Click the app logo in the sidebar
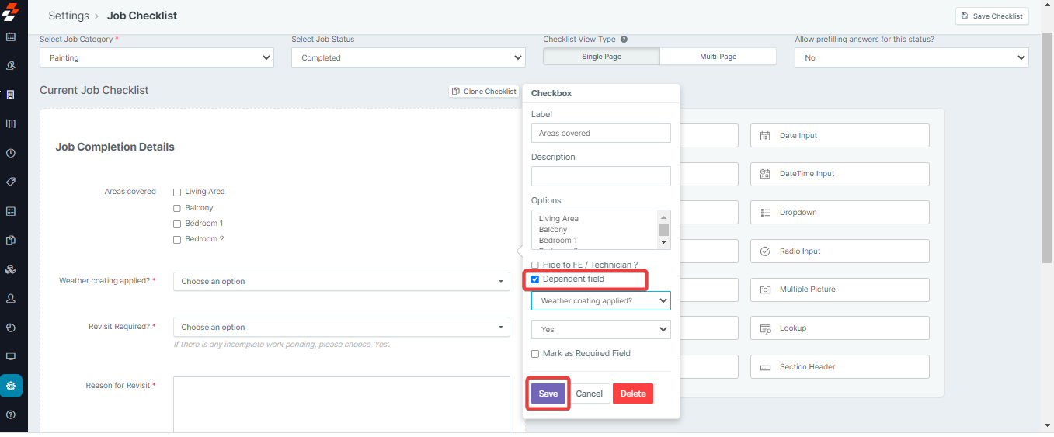Image resolution: width=1054 pixels, height=437 pixels. [x=10, y=12]
